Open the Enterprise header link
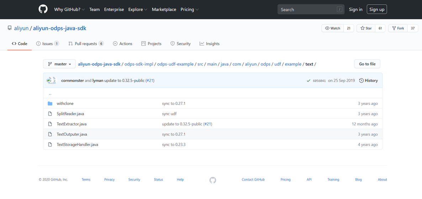 click(x=114, y=9)
